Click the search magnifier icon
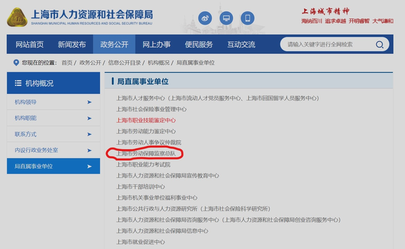 [379, 44]
